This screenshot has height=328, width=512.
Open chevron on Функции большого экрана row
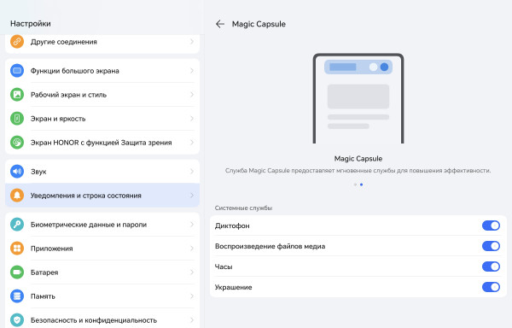click(x=192, y=71)
